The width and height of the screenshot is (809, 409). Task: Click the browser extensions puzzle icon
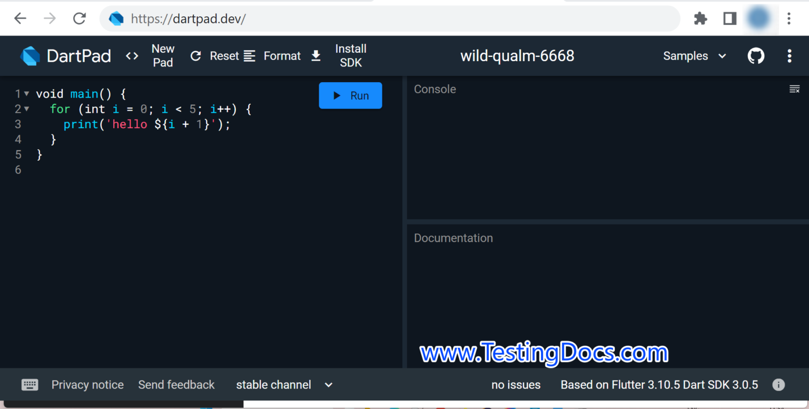coord(701,18)
